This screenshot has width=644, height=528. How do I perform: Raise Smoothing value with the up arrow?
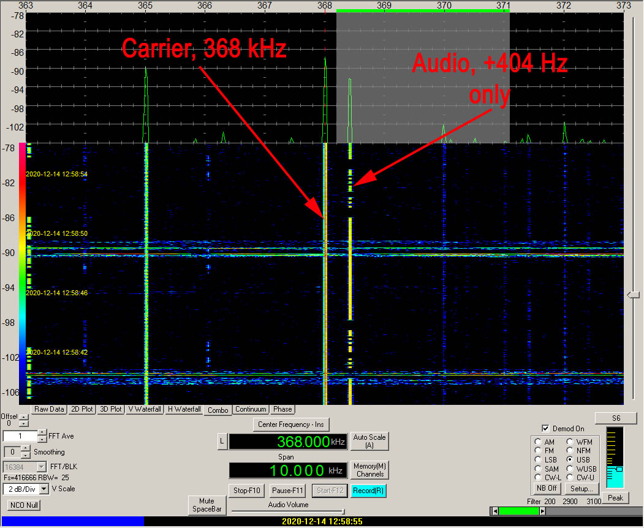26,449
